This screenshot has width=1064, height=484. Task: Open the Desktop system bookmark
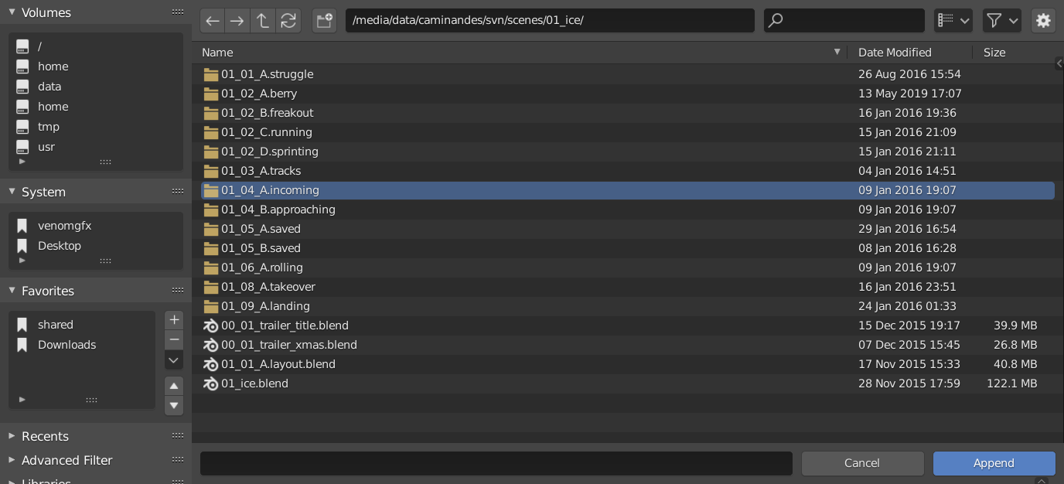click(x=96, y=246)
